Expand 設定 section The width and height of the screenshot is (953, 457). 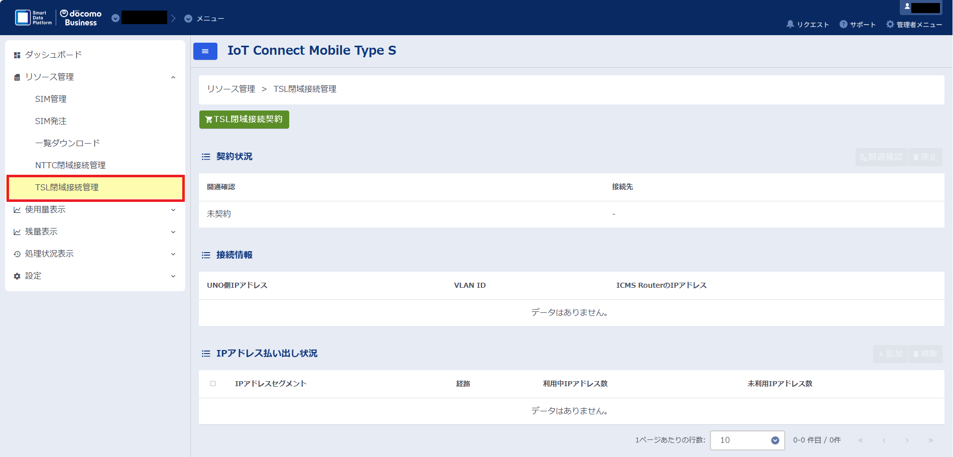click(x=95, y=276)
